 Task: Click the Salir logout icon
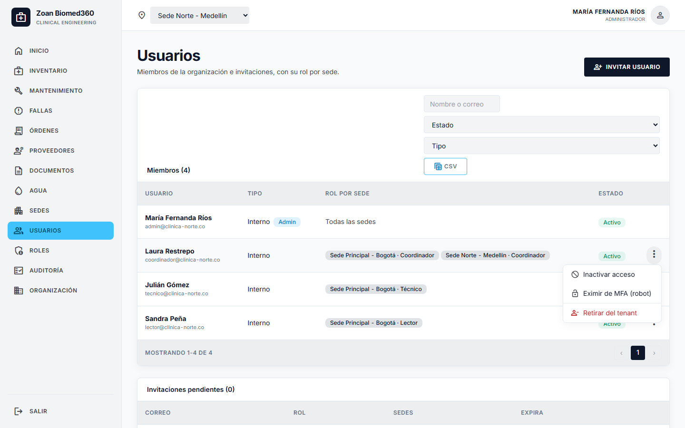pyautogui.click(x=19, y=411)
